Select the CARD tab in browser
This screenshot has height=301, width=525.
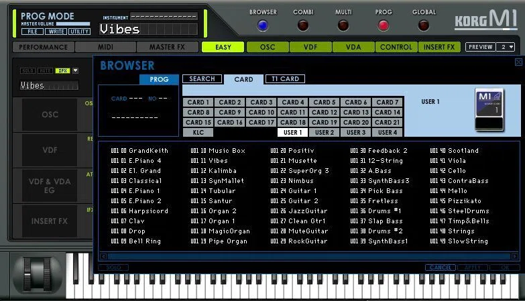pos(243,79)
